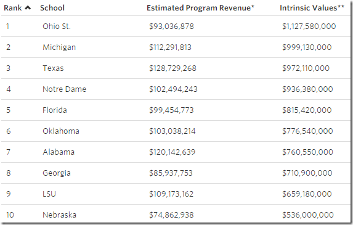Screen dimensions: 353x225
Task: Select the Alabama row school name
Action: click(x=59, y=152)
